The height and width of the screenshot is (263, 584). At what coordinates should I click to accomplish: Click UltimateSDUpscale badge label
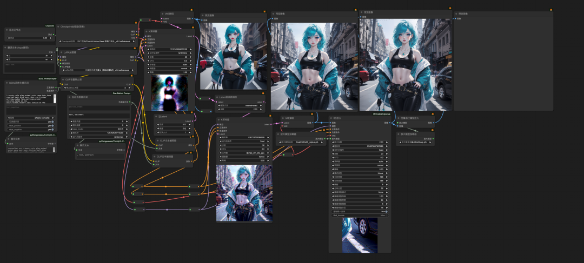click(x=381, y=114)
